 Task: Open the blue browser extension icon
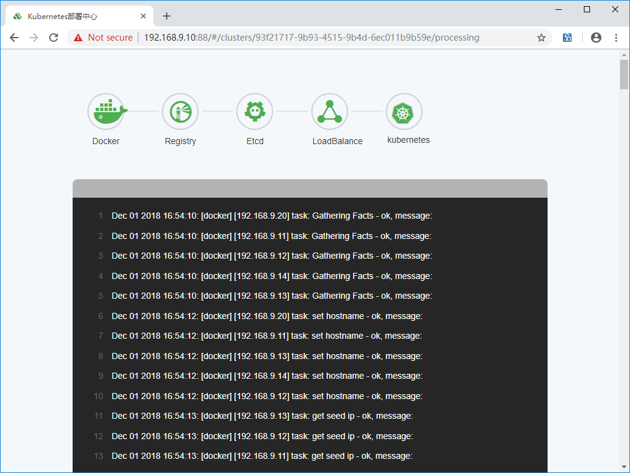pos(567,38)
